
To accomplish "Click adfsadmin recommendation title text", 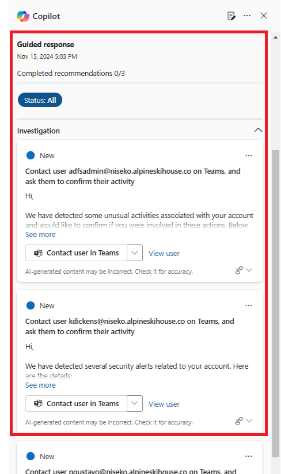I will coord(133,176).
